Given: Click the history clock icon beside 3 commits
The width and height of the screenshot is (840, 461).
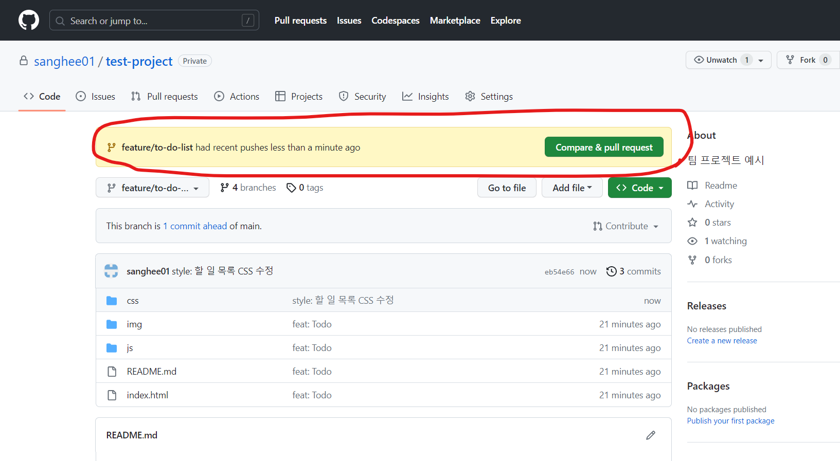Looking at the screenshot, I should coord(611,271).
